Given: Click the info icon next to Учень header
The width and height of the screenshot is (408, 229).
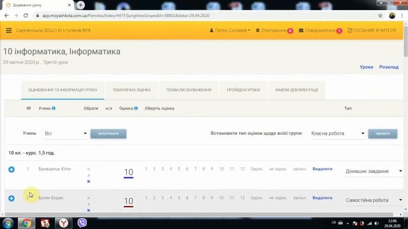Looking at the screenshot, I should pos(54,108).
